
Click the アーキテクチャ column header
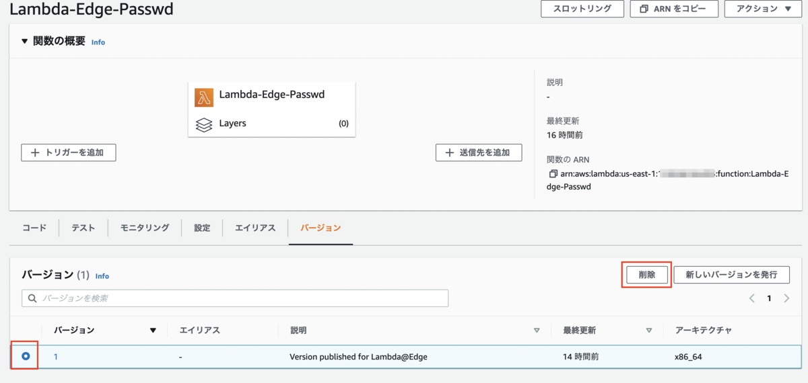tap(703, 331)
